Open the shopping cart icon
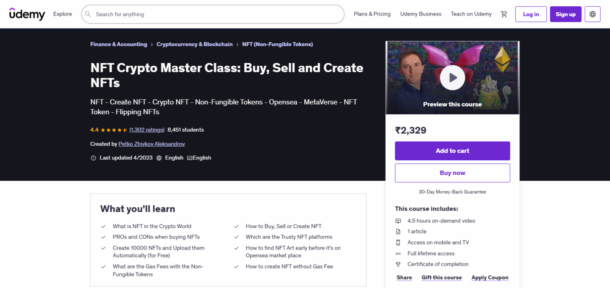 tap(504, 14)
